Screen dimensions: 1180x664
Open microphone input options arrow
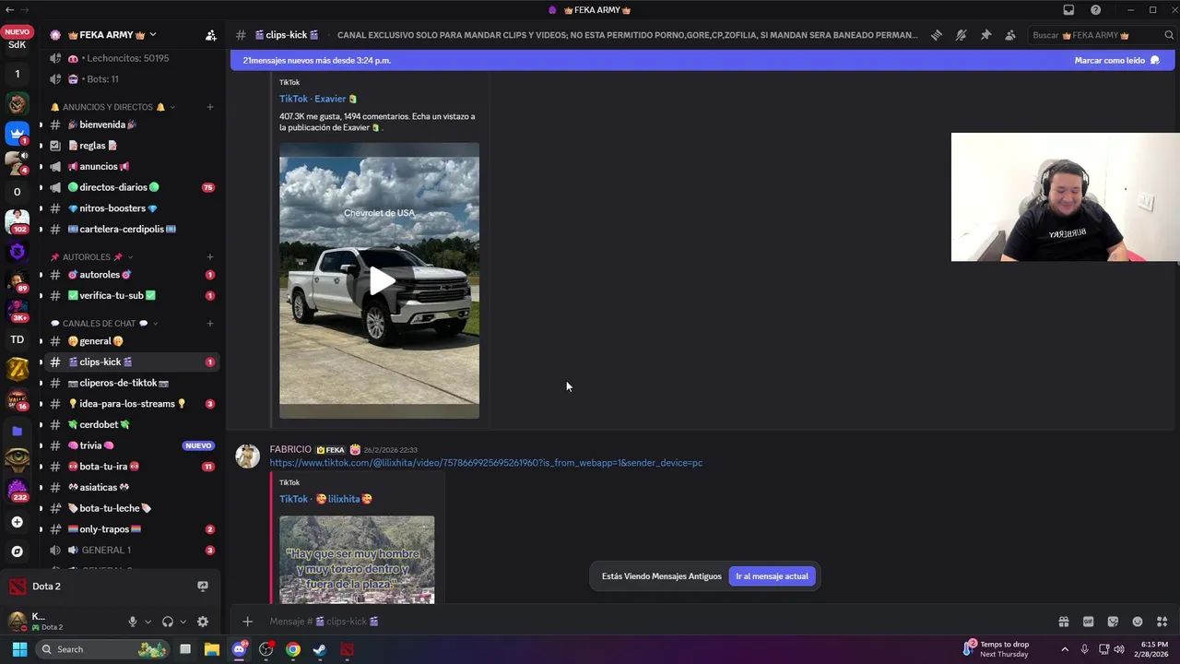click(x=147, y=622)
